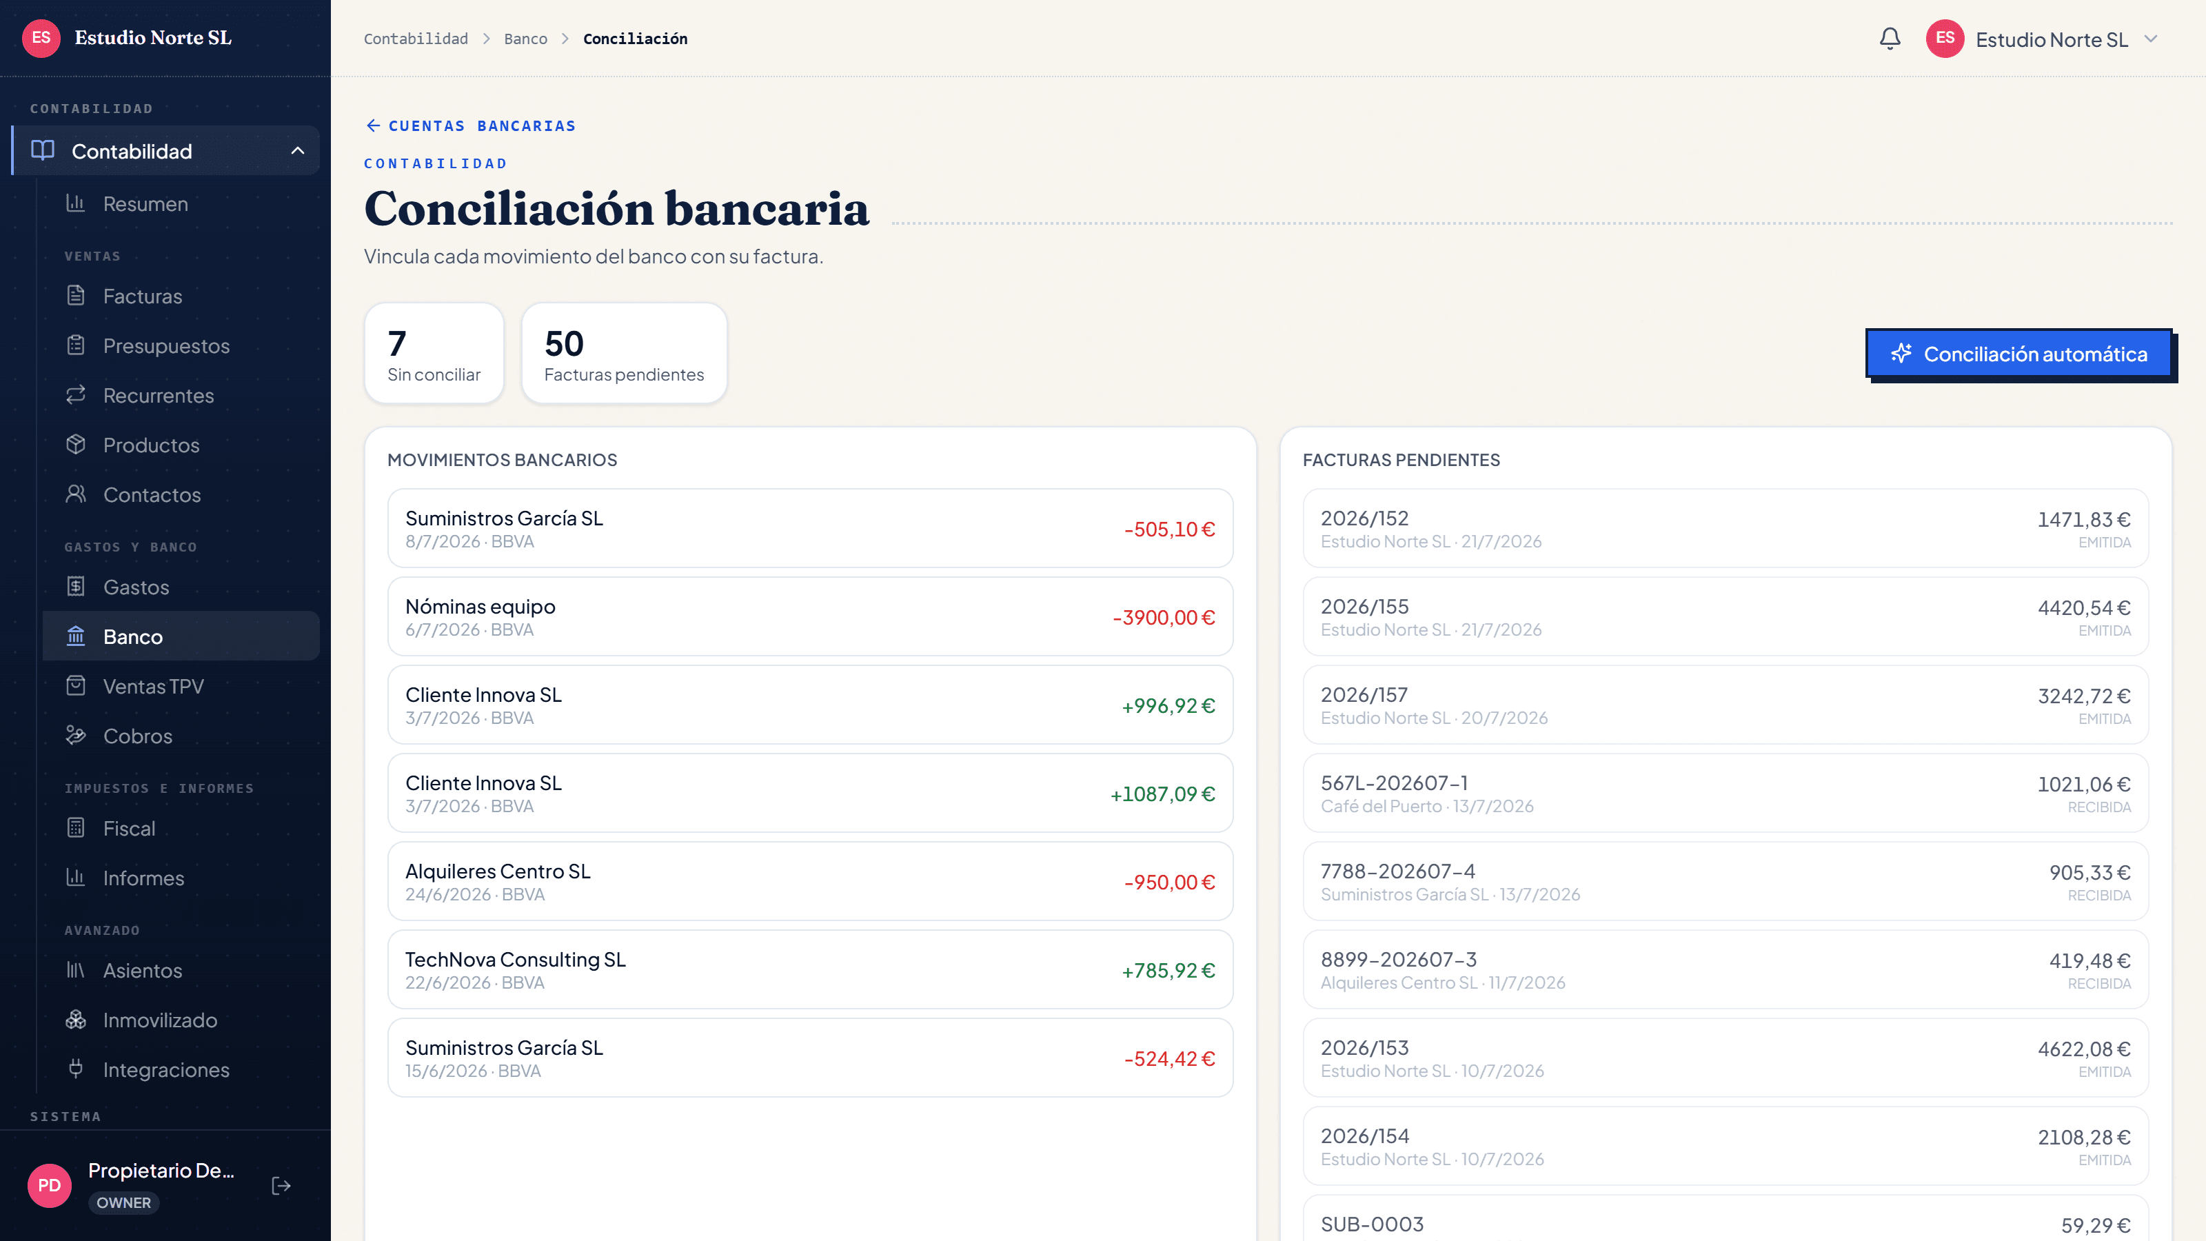
Task: Go to Presupuestos menu item
Action: pyautogui.click(x=181, y=346)
